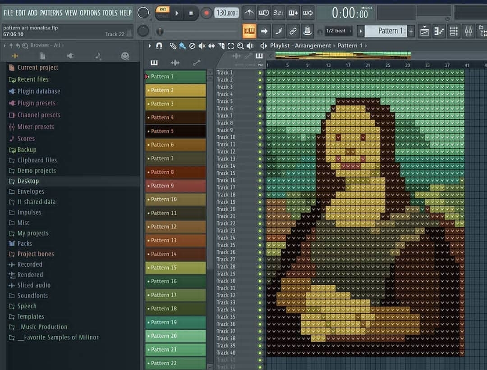Viewport: 487px width, 370px height.
Task: Open the ADD menu
Action: click(x=32, y=13)
